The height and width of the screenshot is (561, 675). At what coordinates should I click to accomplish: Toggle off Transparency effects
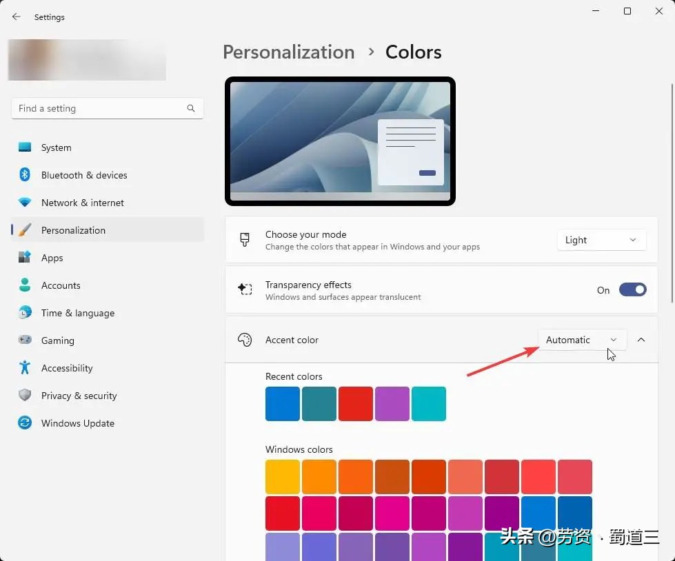632,289
